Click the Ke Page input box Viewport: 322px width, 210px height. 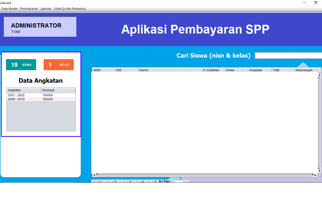(x=179, y=181)
